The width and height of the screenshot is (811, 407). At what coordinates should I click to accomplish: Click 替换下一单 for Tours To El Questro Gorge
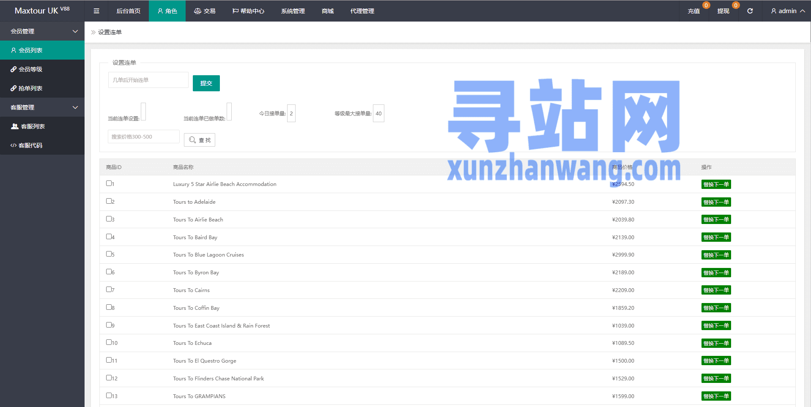(x=716, y=361)
